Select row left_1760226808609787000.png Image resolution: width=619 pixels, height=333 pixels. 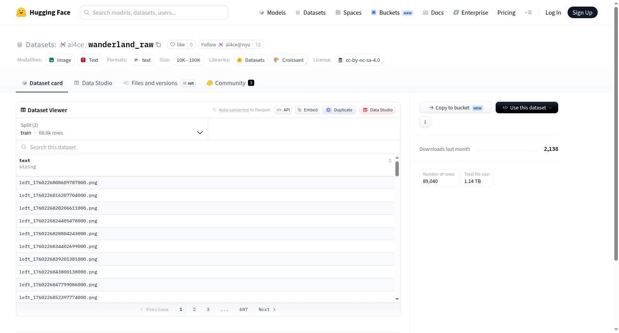pyautogui.click(x=205, y=183)
